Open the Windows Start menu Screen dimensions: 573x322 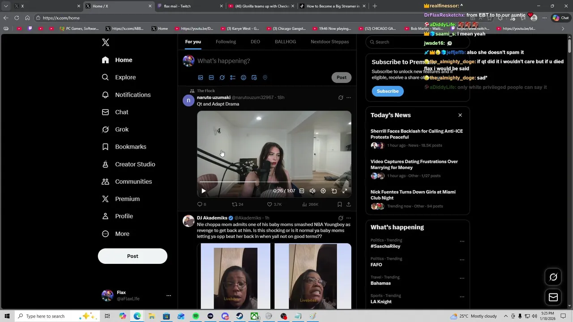click(x=7, y=316)
